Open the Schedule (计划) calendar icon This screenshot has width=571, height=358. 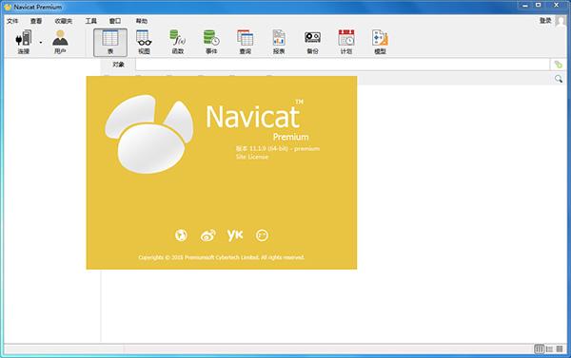click(346, 41)
